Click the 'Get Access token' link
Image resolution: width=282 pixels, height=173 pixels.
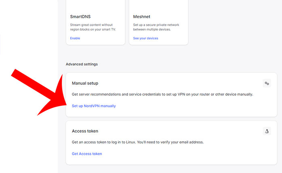click(87, 154)
